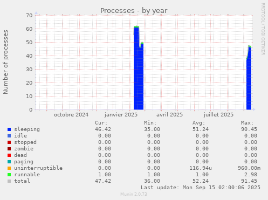Click the 'Last update' timestamp line

(x=201, y=188)
